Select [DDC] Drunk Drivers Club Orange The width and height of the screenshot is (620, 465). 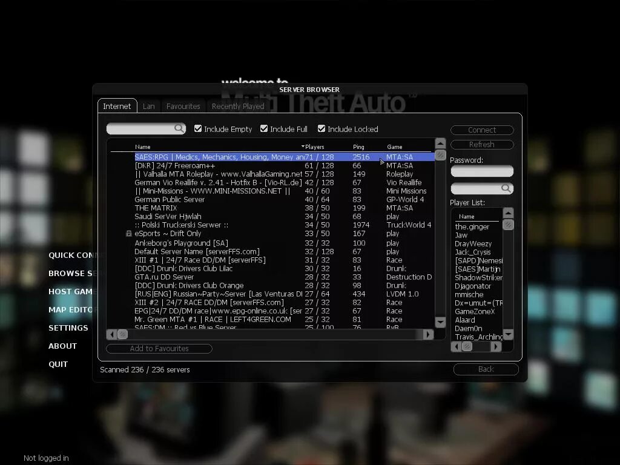(x=285, y=286)
